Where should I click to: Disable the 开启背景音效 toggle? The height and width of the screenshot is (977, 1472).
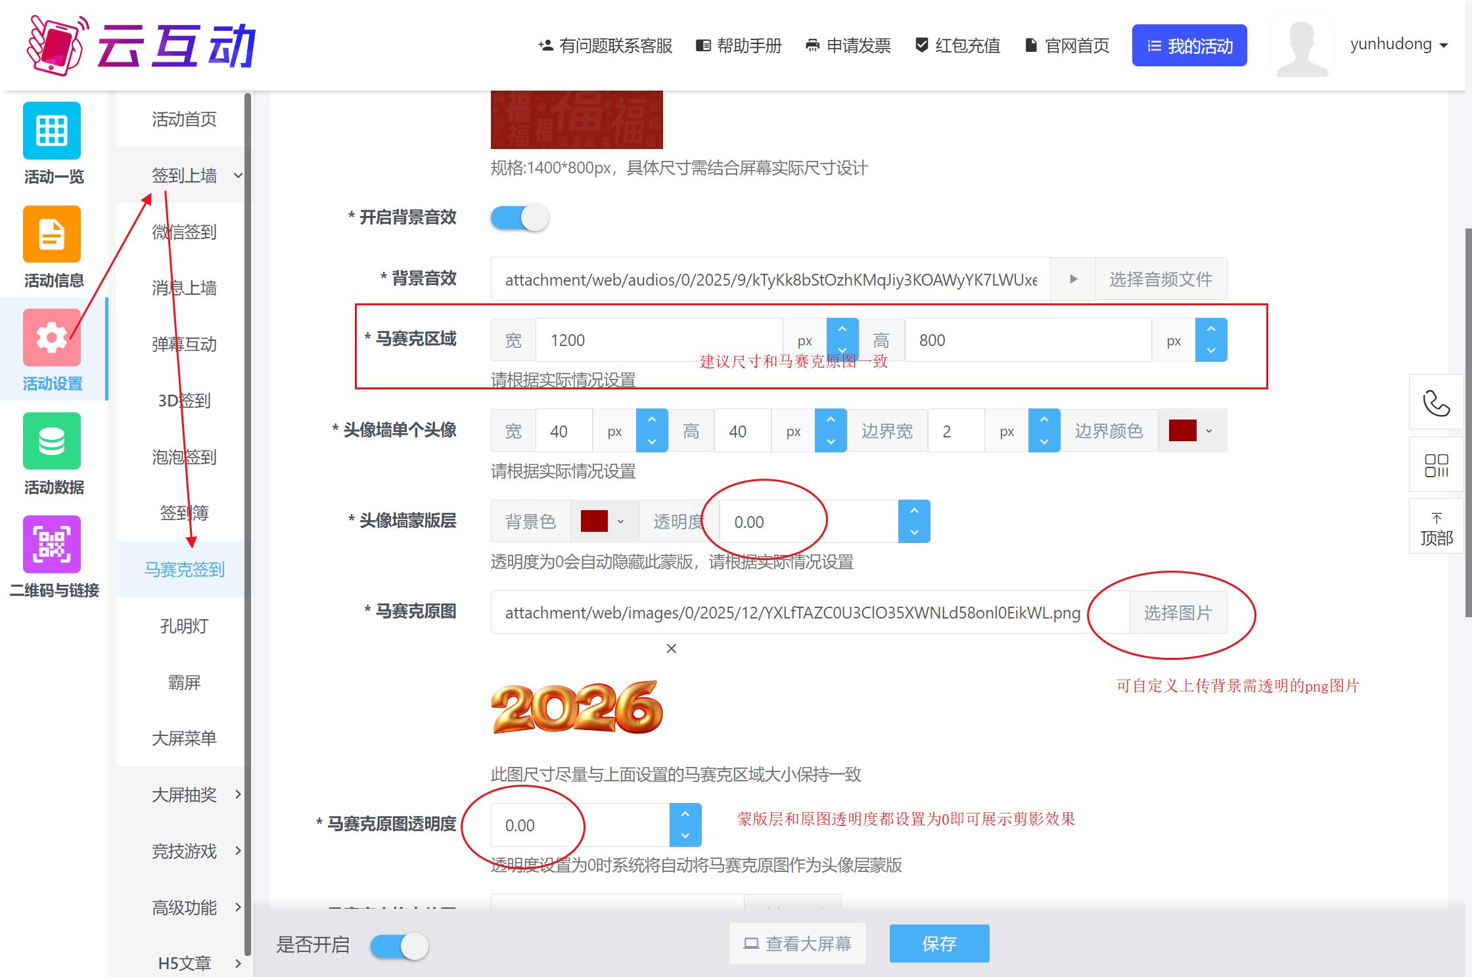[519, 217]
